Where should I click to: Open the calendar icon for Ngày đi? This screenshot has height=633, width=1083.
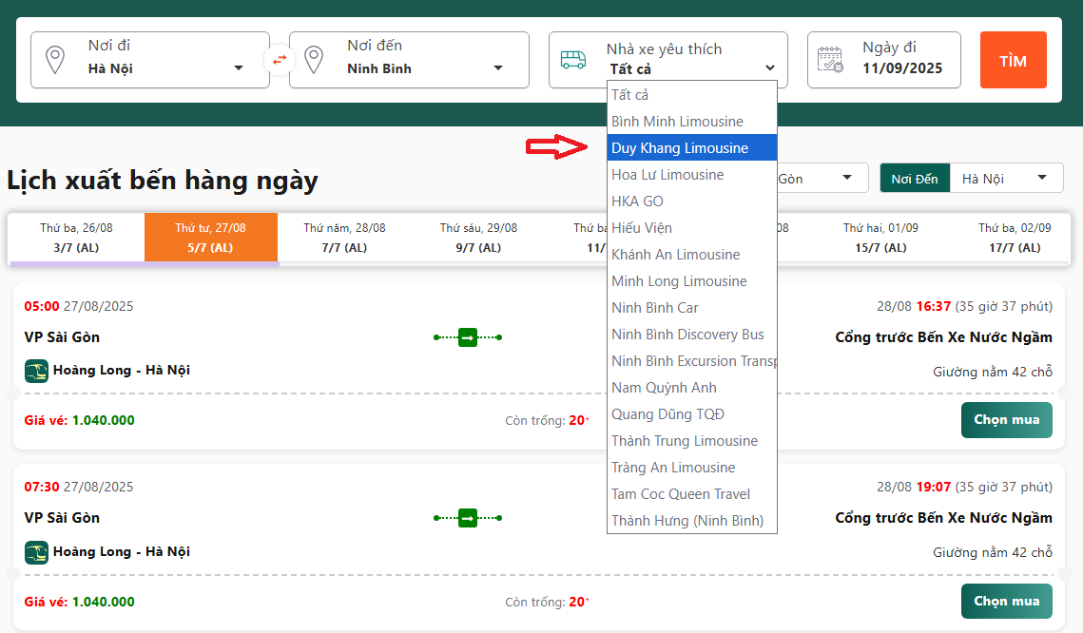[831, 60]
